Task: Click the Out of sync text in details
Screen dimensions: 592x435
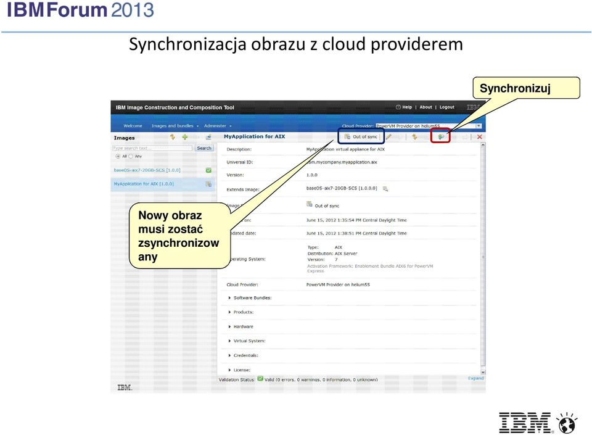Action: [x=327, y=206]
